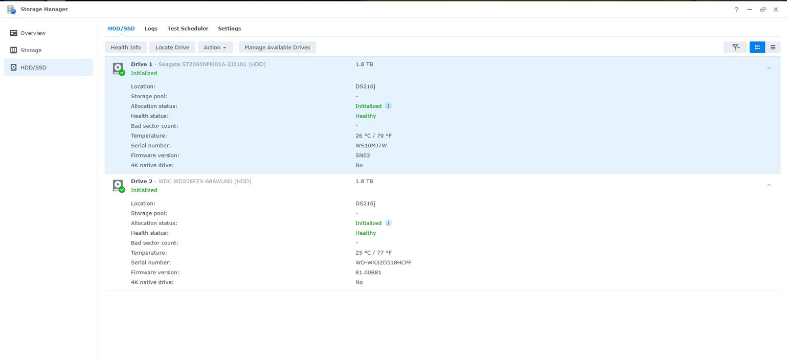Screen dimensions: 787x358
Task: Click the Drive 2 disk icon
Action: (119, 186)
